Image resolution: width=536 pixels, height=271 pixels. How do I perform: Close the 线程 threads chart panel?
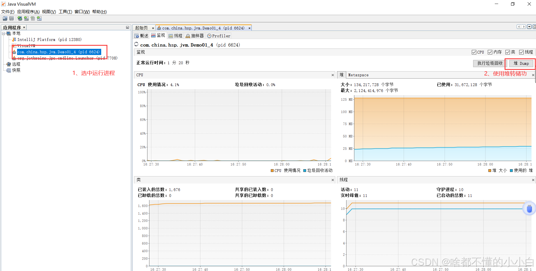coord(533,180)
